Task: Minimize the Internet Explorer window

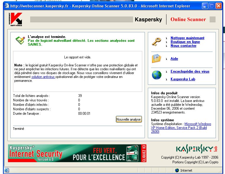Action: [x=205, y=6]
